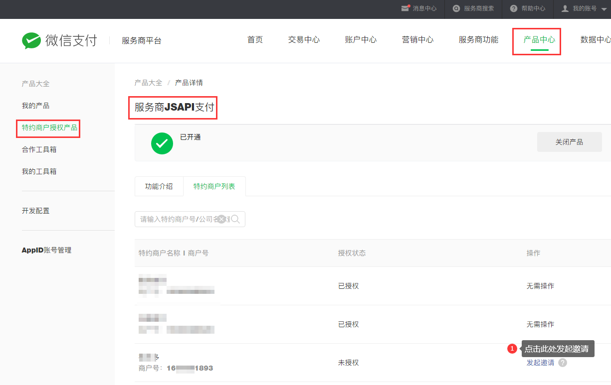Open 服务商功能 menu
Image resolution: width=611 pixels, height=385 pixels.
pyautogui.click(x=478, y=40)
